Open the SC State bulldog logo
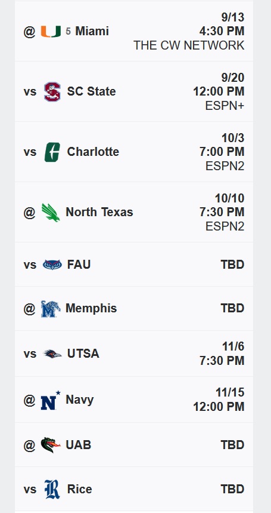Screen dimensions: 271x513 52,91
